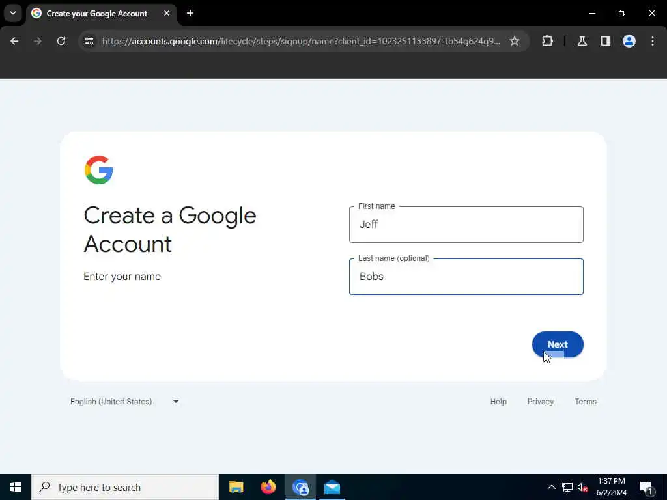Click the Google logo
667x500 pixels.
[x=99, y=170]
